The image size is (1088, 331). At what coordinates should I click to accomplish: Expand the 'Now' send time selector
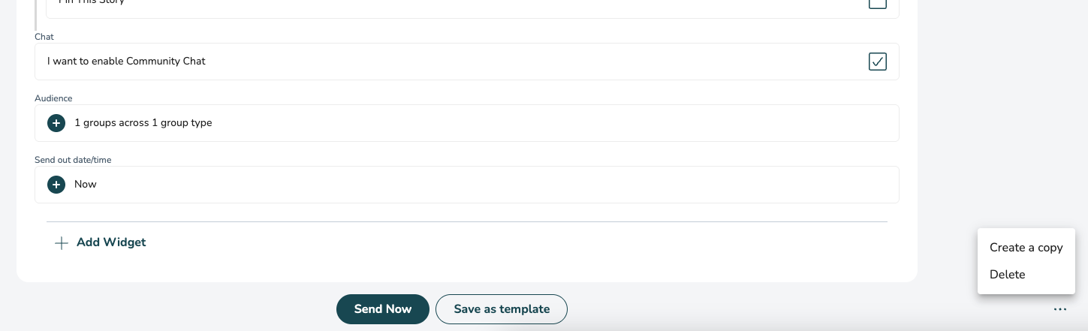[x=86, y=185]
